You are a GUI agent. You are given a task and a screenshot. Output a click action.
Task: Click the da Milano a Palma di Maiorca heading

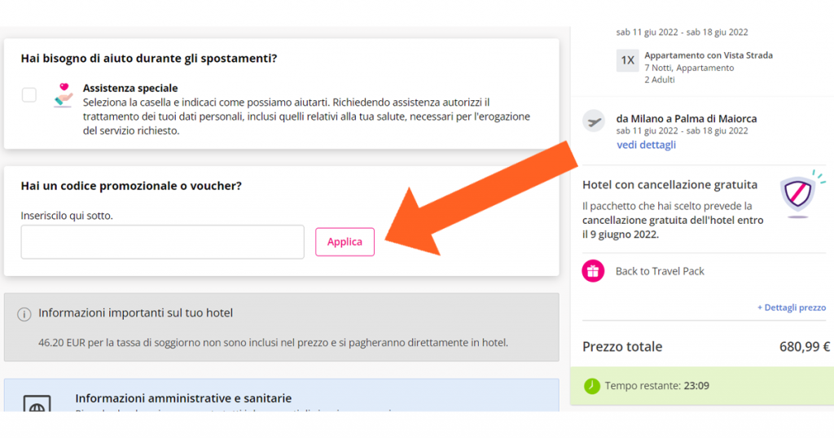click(687, 119)
